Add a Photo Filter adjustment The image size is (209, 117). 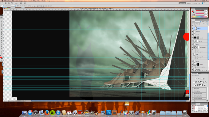[x=203, y=82]
